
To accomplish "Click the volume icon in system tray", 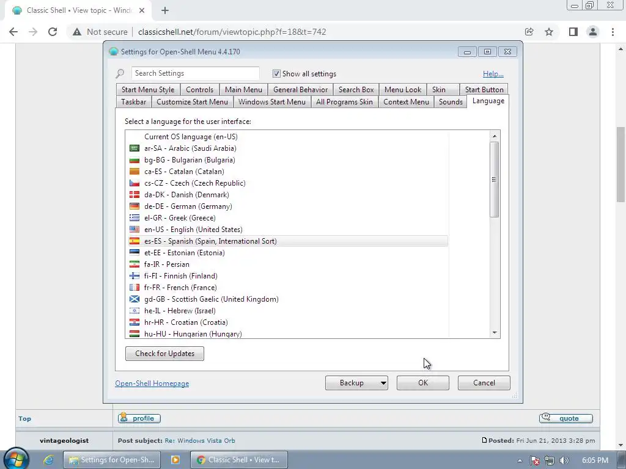I will coord(564,460).
